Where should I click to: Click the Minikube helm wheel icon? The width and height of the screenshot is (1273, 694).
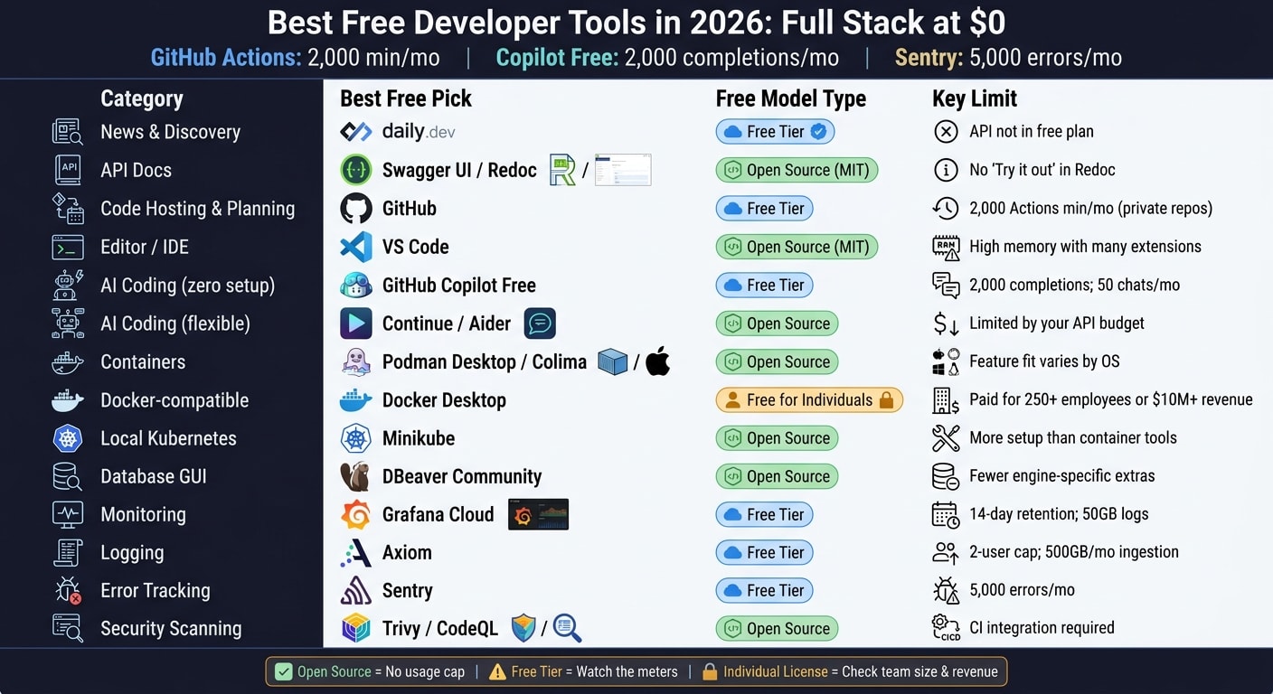[x=355, y=438]
